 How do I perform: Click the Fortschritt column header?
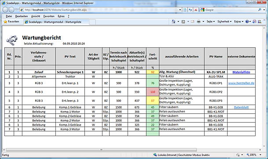click(x=153, y=57)
